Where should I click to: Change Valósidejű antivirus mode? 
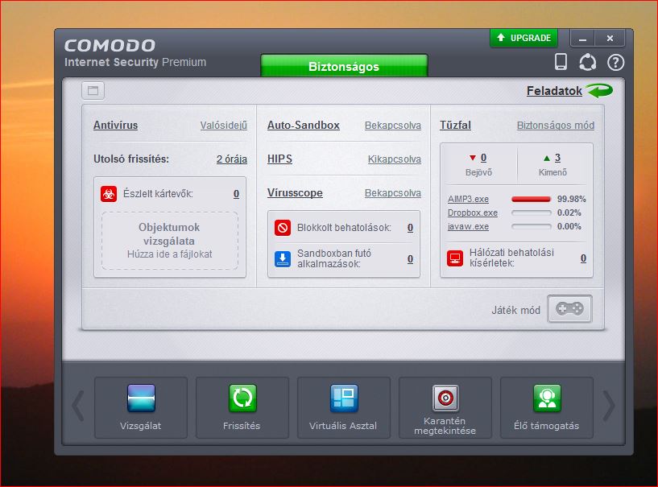coord(224,125)
